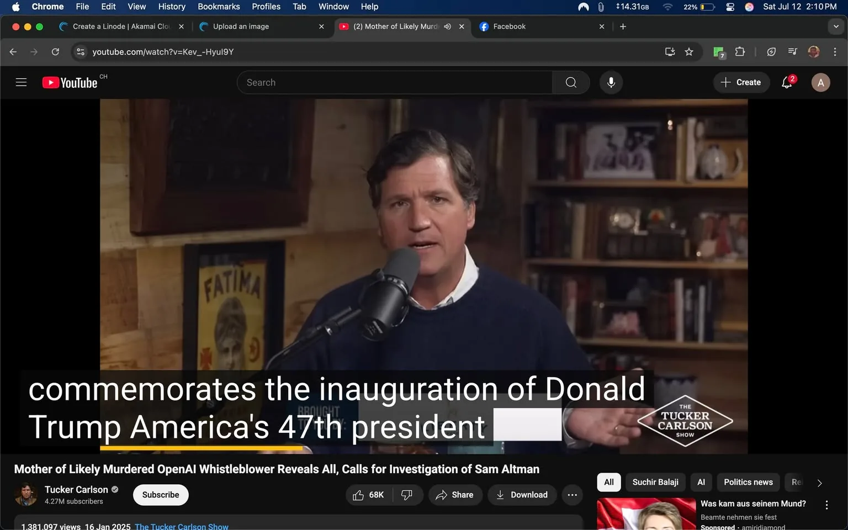Expand more actions three-dot menu under video
This screenshot has height=530, width=848.
tap(573, 495)
